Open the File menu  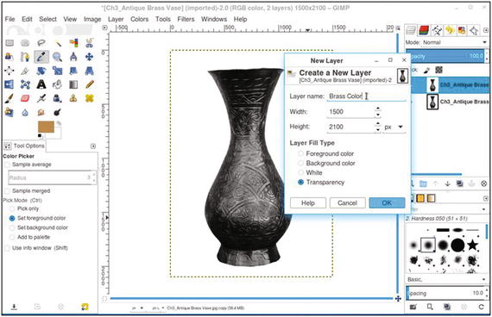9,20
